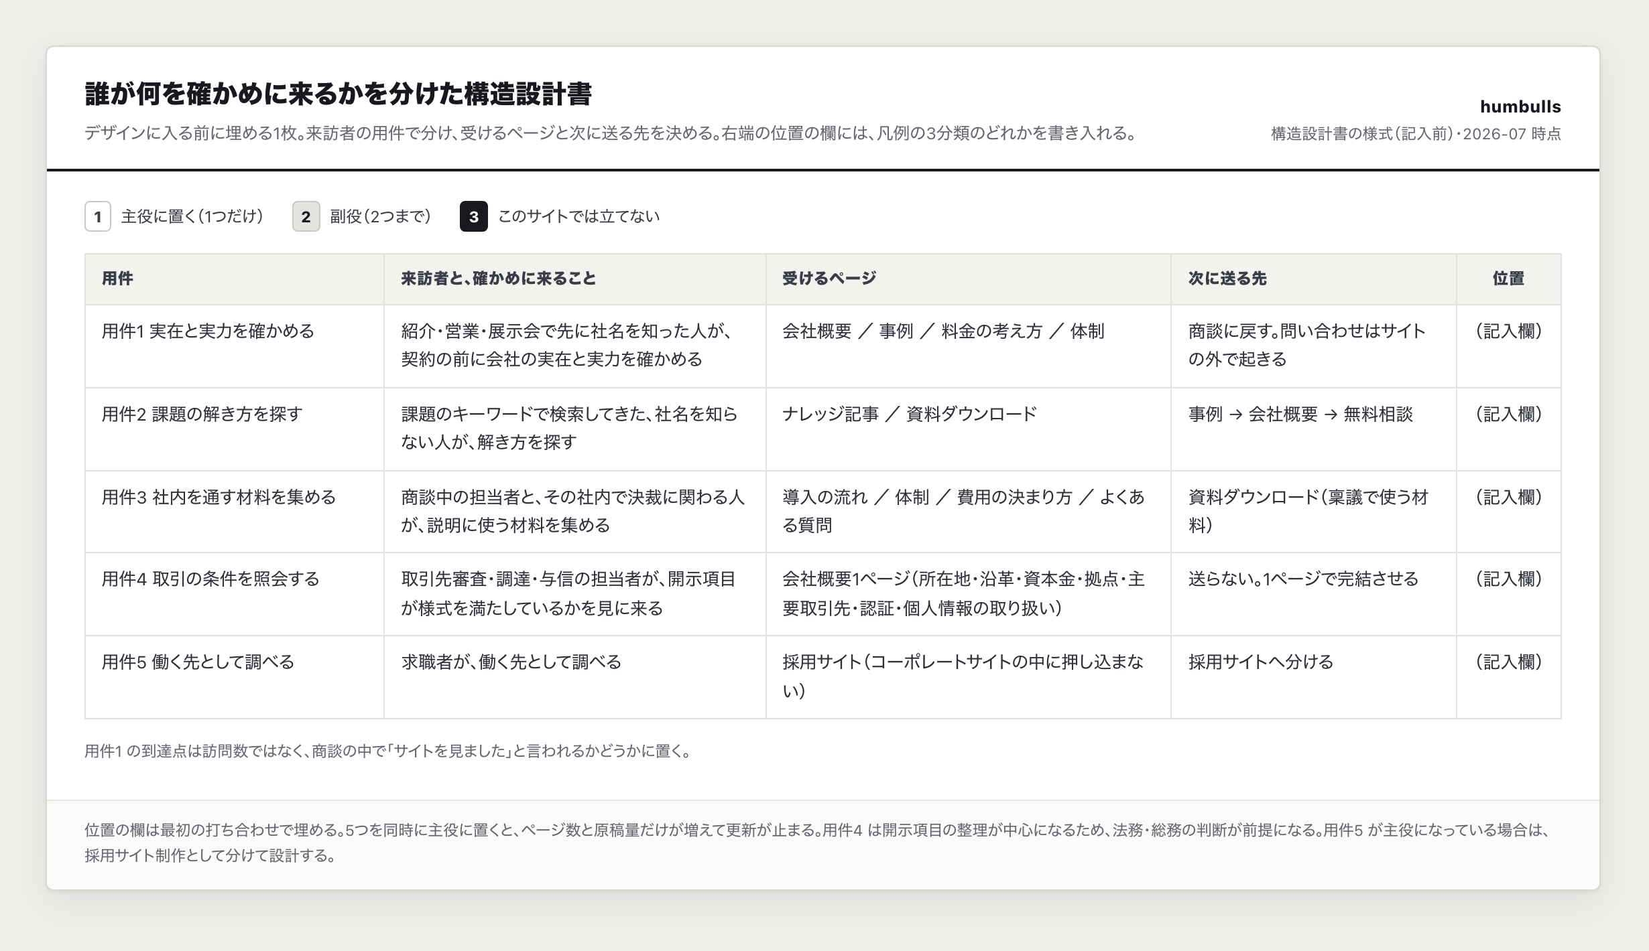Click the cell 送らない。1ページで完結させる
This screenshot has width=1649, height=951.
pyautogui.click(x=1314, y=594)
